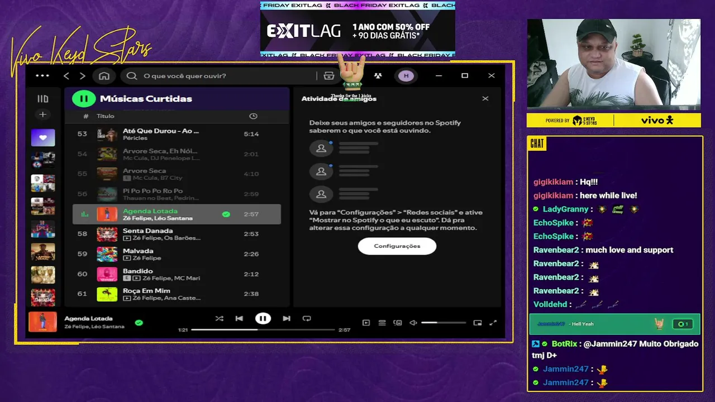Click 'Bandido' pink album cover
The height and width of the screenshot is (402, 715).
(x=107, y=274)
